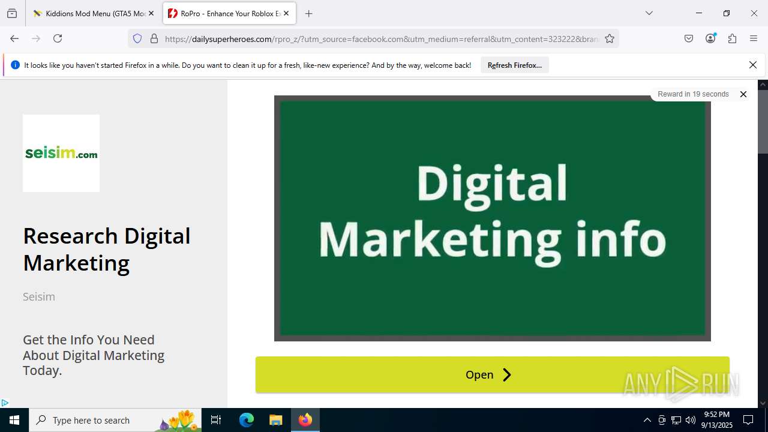
Task: Open the AdChoices icon
Action: coord(5,403)
